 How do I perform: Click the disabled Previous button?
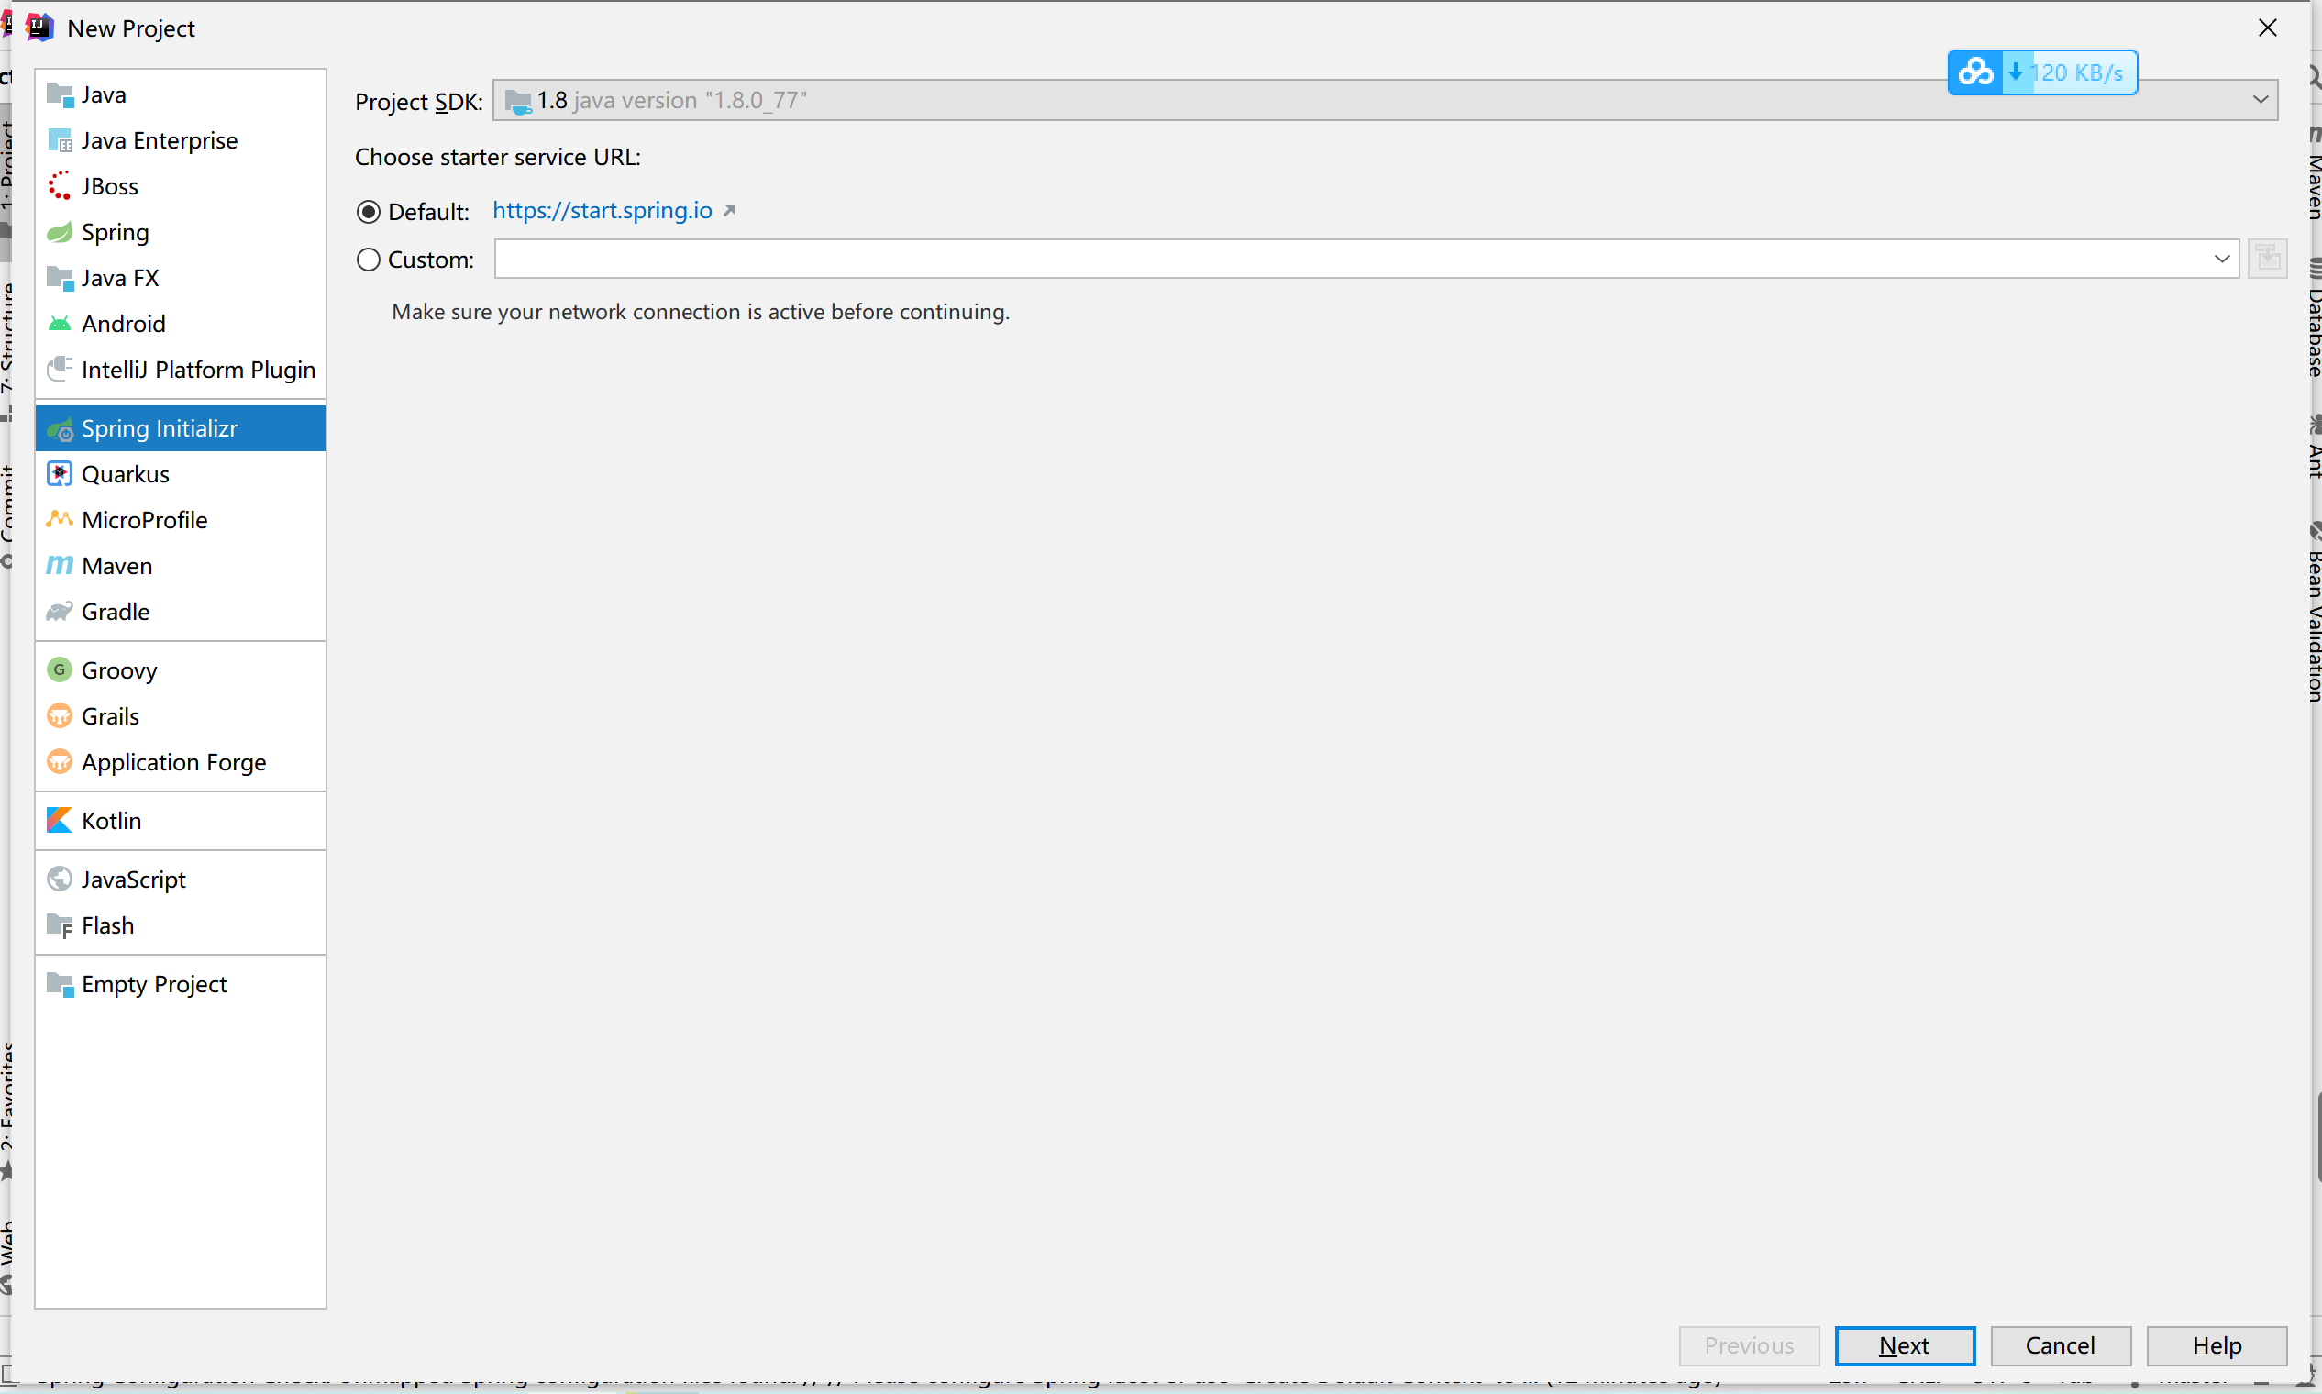pos(1749,1345)
